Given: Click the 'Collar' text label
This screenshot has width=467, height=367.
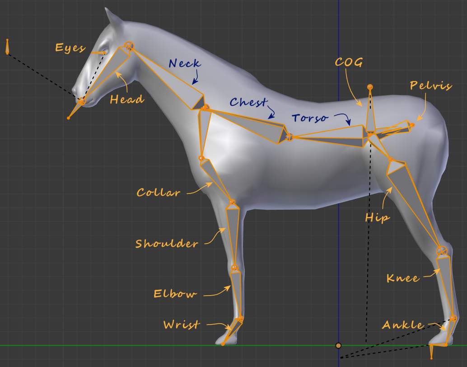Looking at the screenshot, I should click(x=159, y=193).
